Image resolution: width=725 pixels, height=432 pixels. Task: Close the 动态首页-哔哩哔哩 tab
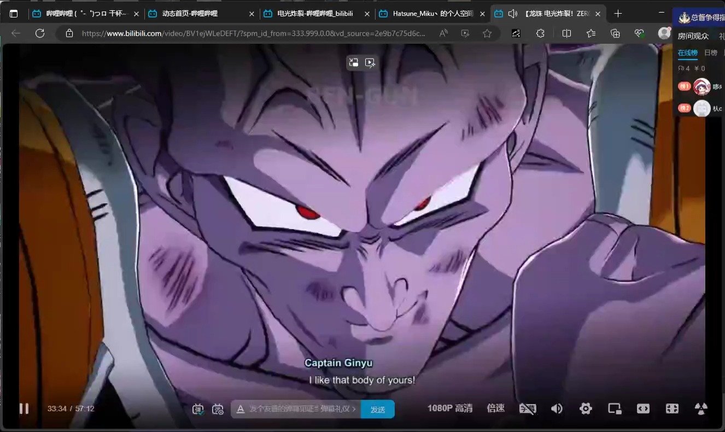pyautogui.click(x=252, y=14)
